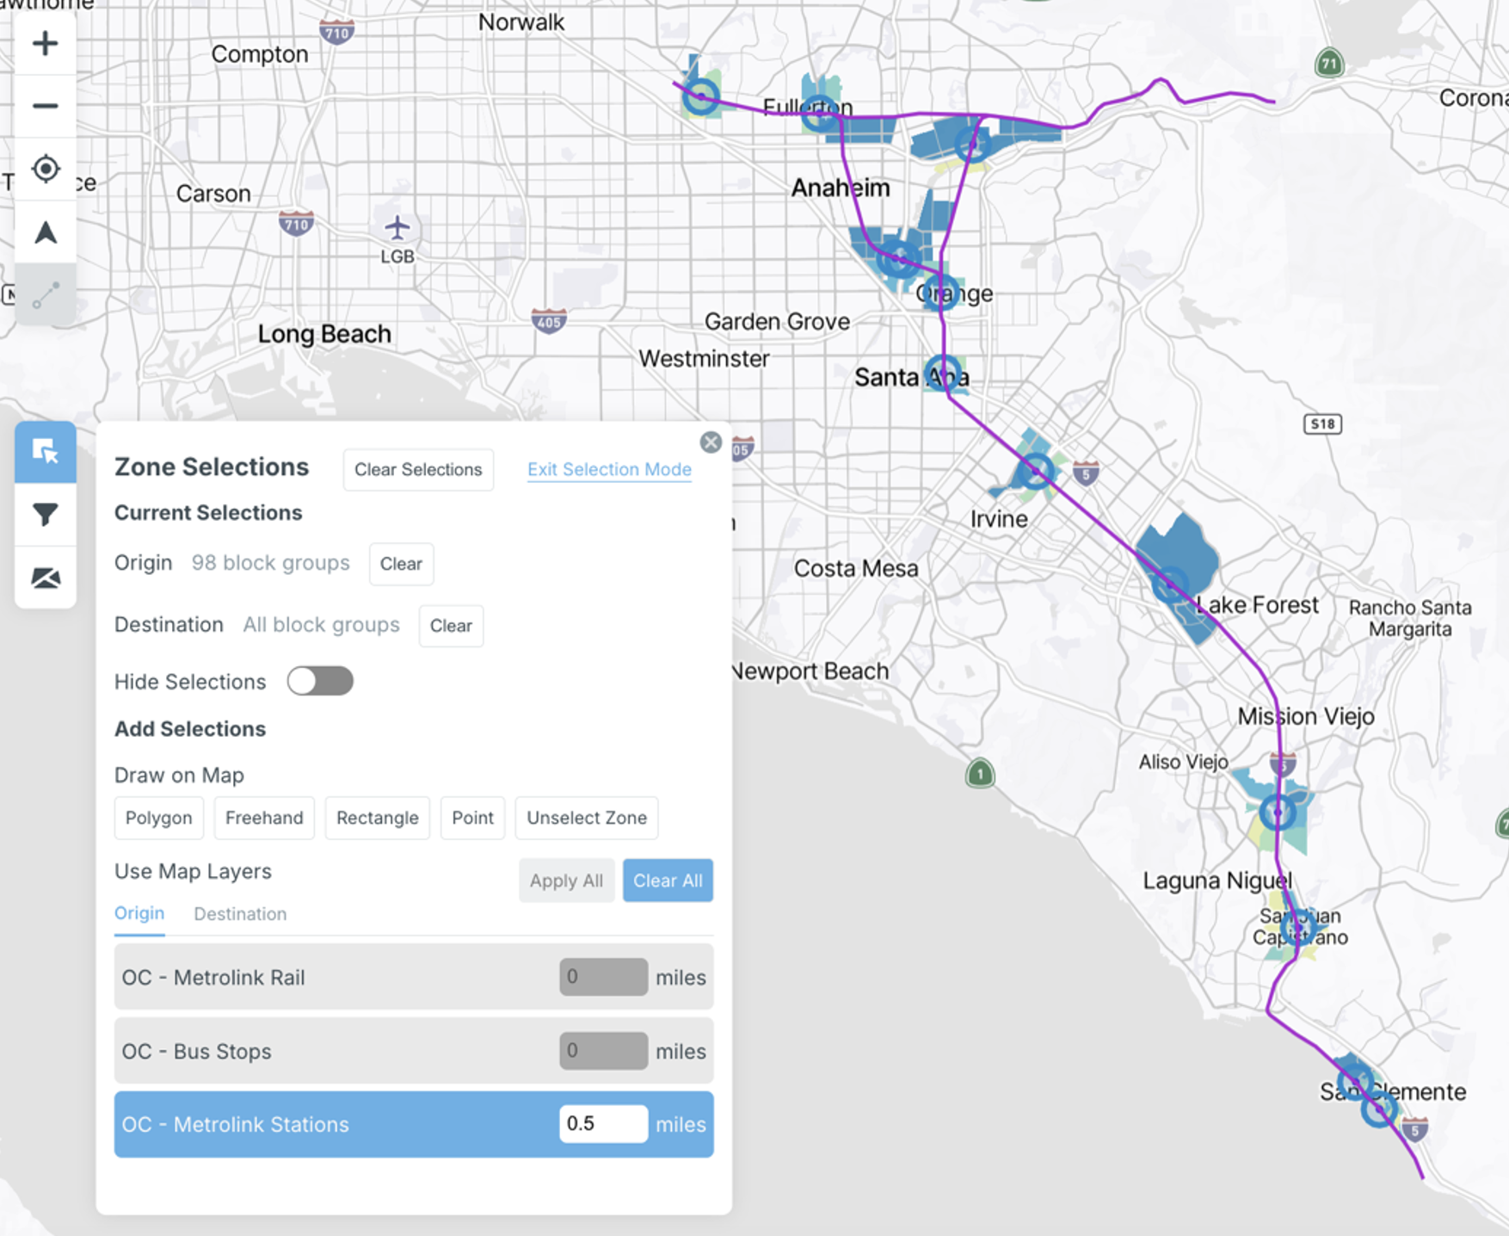1509x1236 pixels.
Task: Select the Origin tab
Action: pos(139,913)
